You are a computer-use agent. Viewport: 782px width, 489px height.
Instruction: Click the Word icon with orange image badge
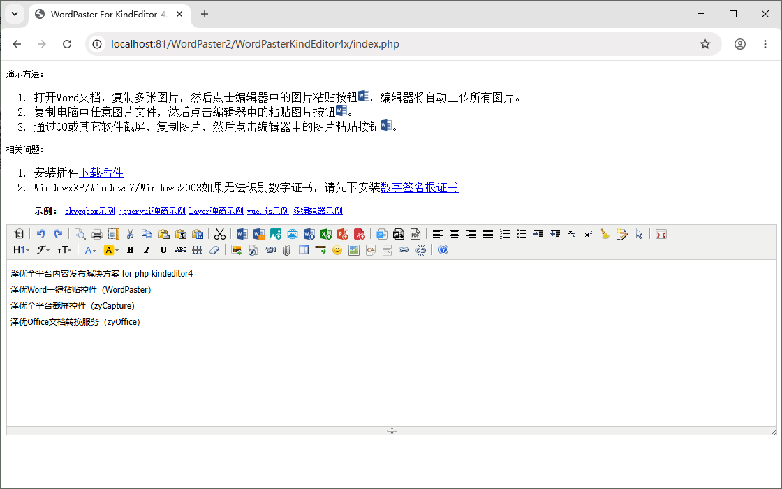click(x=259, y=234)
